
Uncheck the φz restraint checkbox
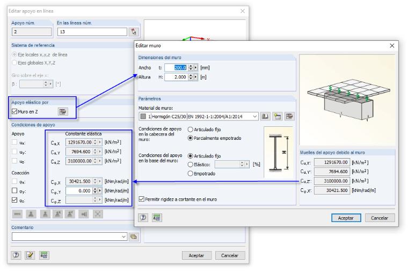(x=14, y=200)
